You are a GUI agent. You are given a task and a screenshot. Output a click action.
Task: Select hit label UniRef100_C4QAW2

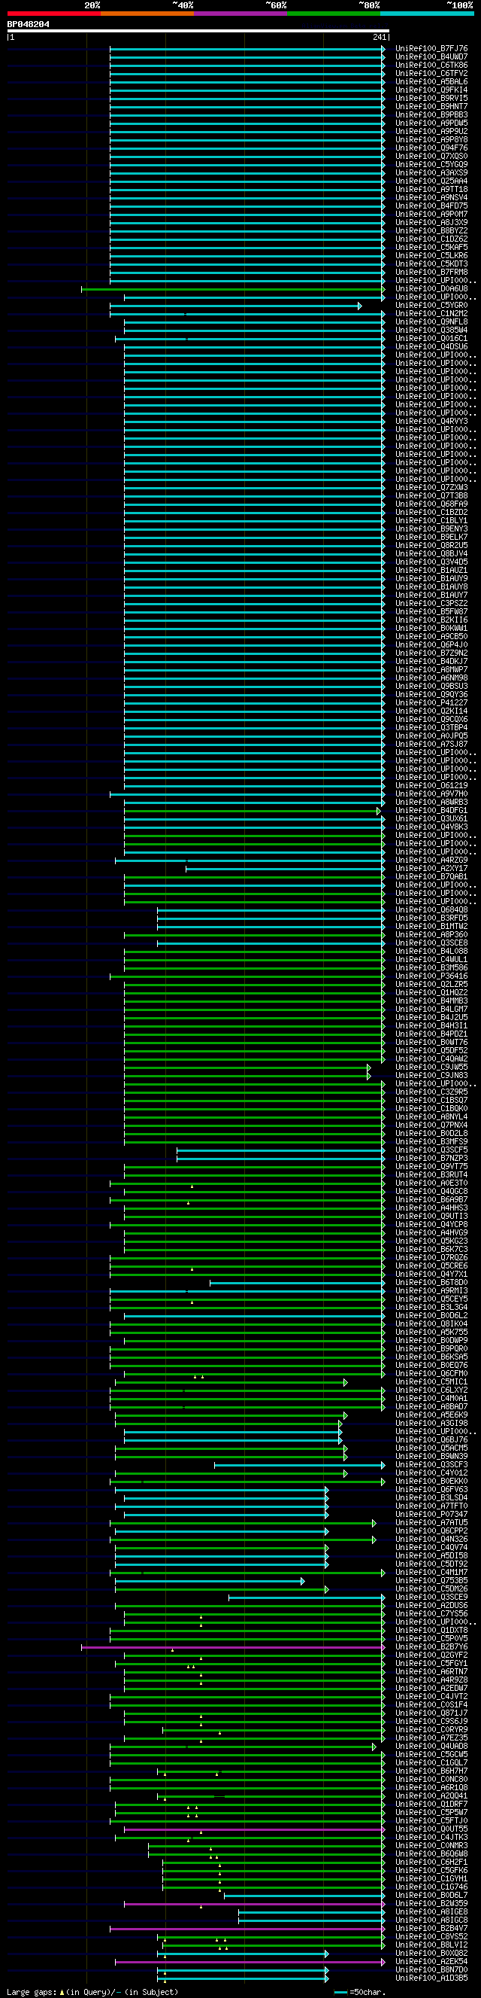(431, 1058)
